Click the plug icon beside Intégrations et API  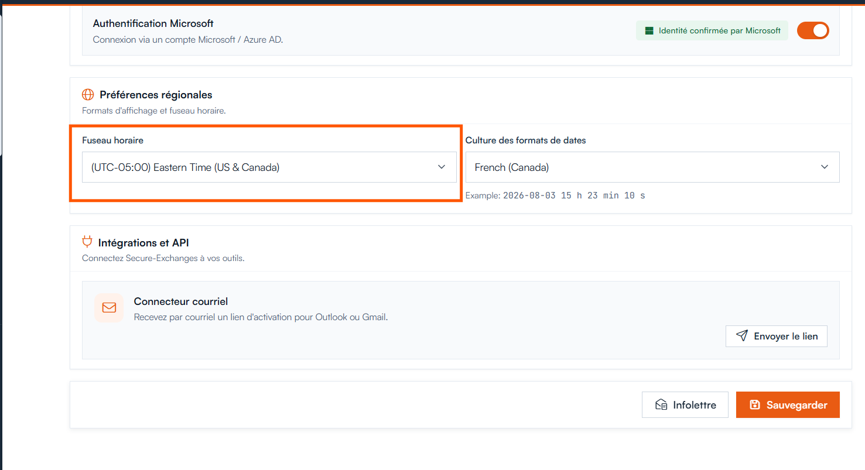pos(87,242)
